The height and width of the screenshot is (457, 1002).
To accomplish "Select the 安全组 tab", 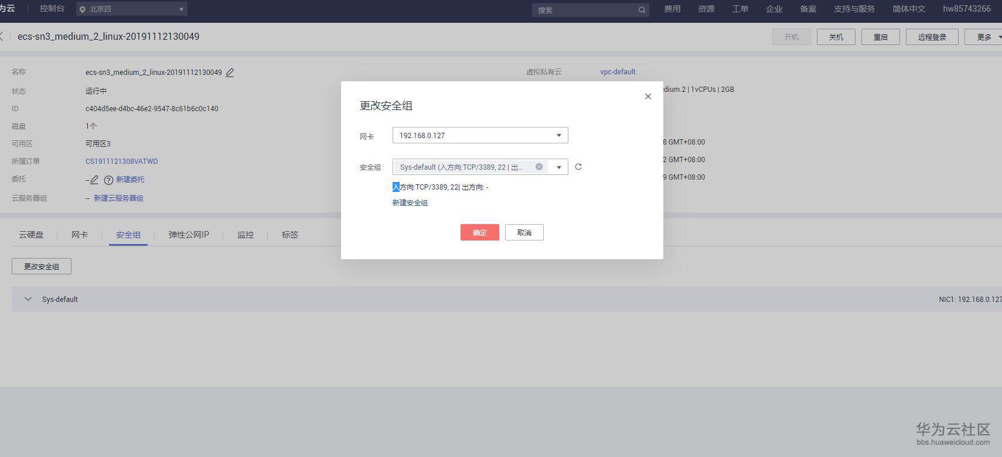I will point(128,235).
